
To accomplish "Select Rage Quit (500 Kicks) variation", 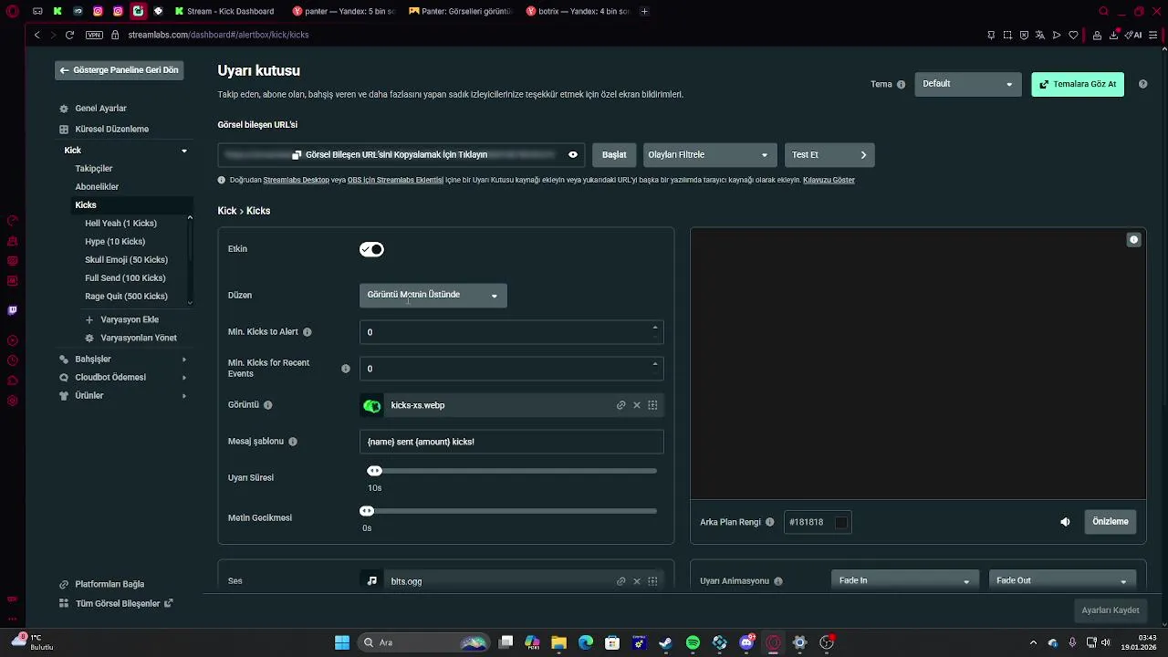I will (x=126, y=297).
